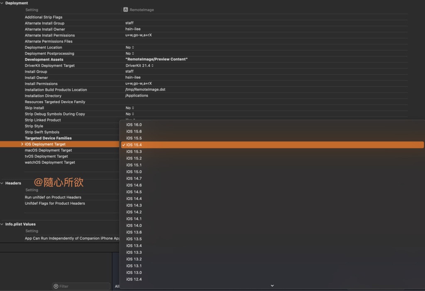Pick iOS 13.0 as the deployment target
The height and width of the screenshot is (291, 425).
(x=134, y=273)
